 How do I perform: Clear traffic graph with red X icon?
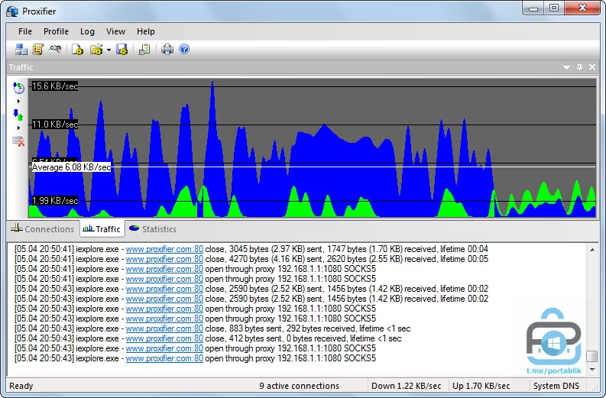[x=18, y=141]
